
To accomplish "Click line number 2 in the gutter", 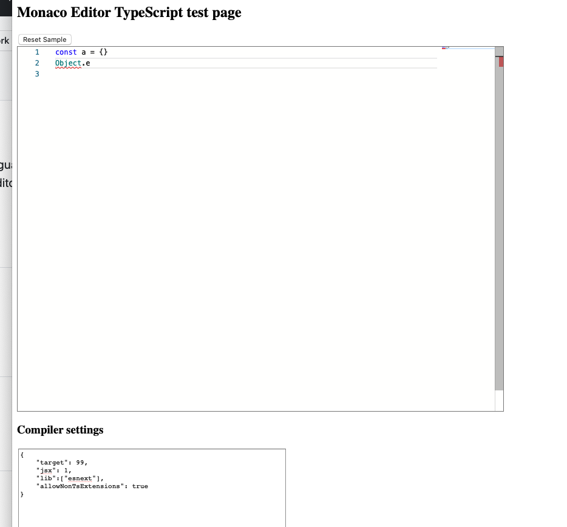I will [x=37, y=63].
